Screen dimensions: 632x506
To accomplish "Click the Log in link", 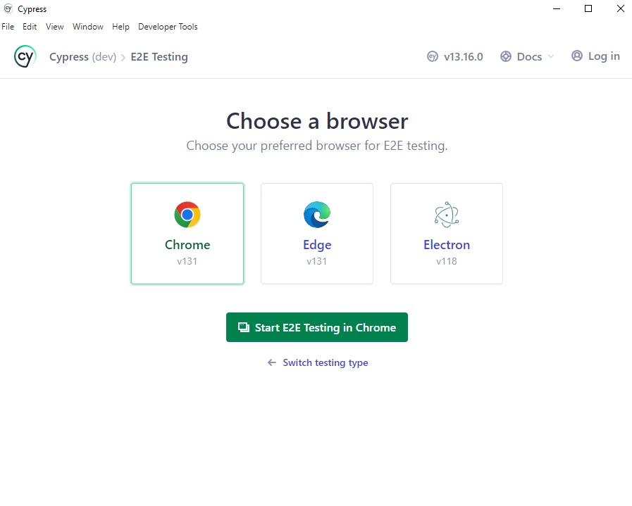I will point(604,56).
